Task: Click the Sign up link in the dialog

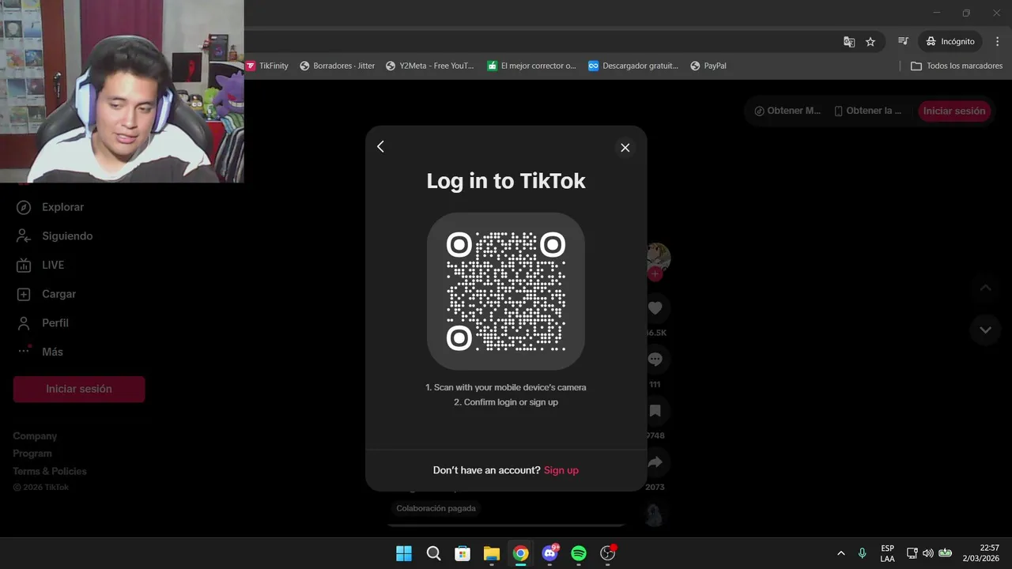Action: pyautogui.click(x=561, y=470)
